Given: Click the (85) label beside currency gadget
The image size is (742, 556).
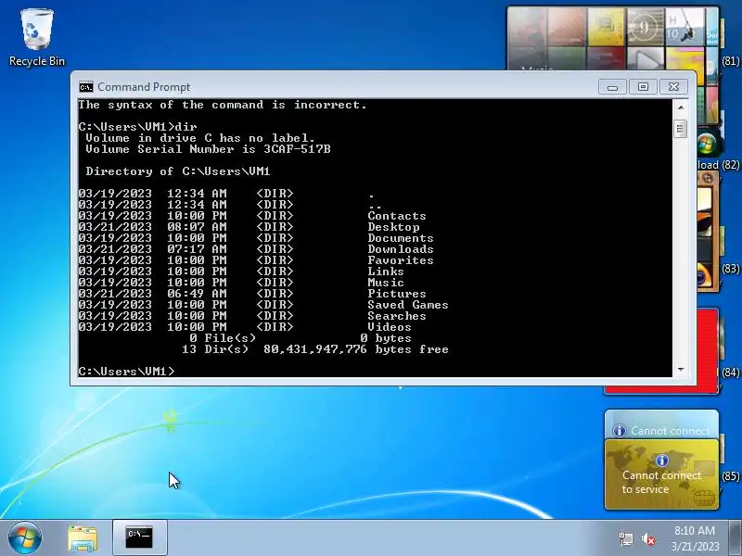Looking at the screenshot, I should coord(731,475).
